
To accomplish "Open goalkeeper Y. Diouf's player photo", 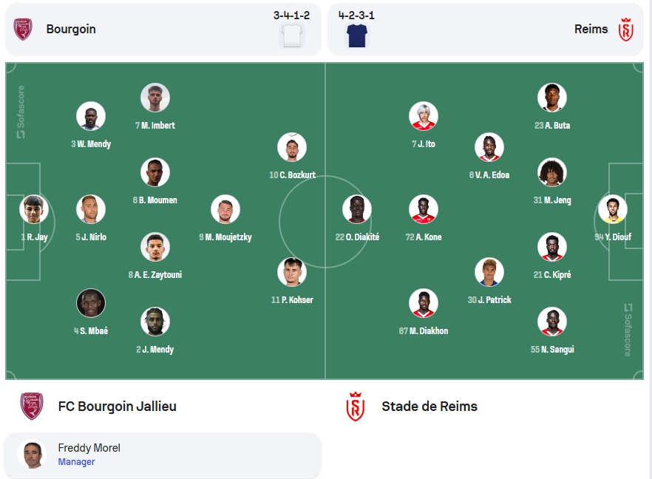I will tap(613, 209).
